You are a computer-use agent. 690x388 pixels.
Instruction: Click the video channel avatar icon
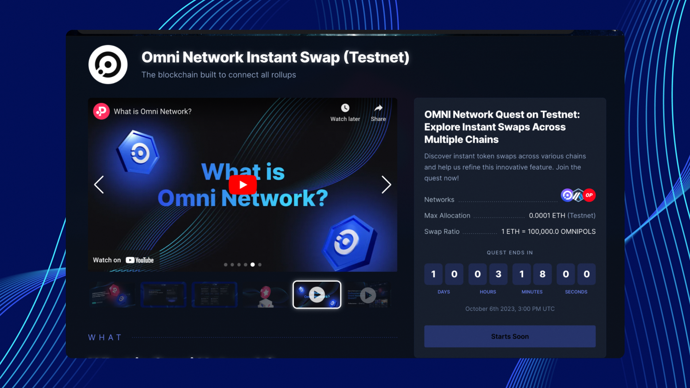[x=101, y=111]
